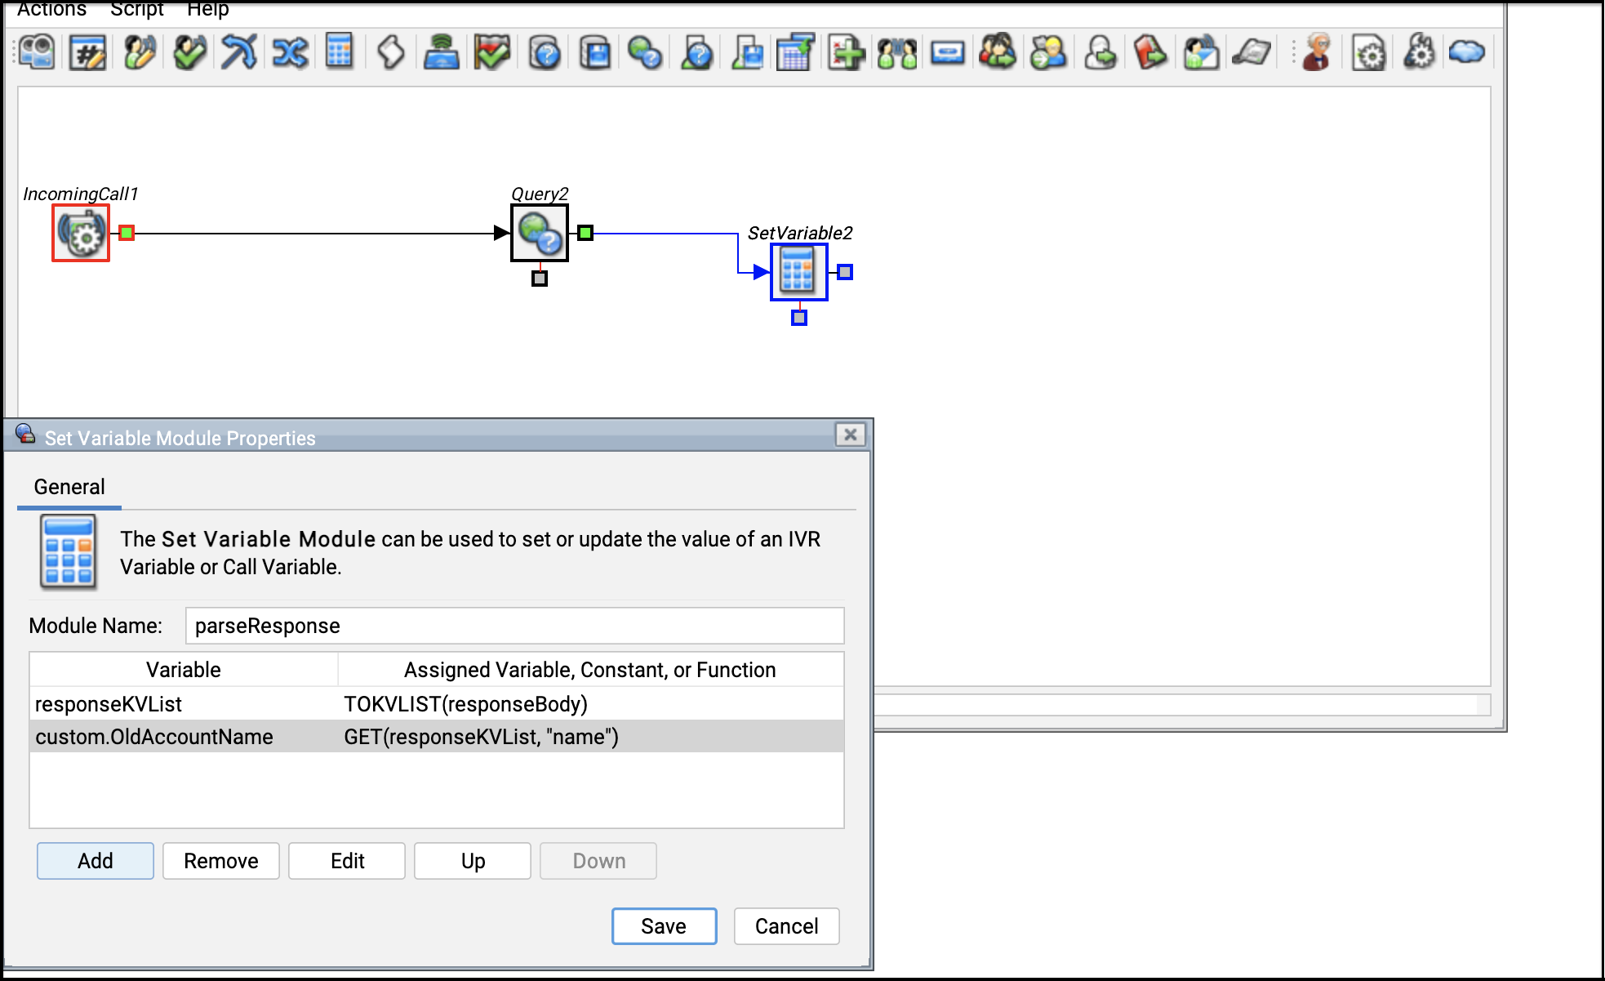Screen dimensions: 1605x981
Task: Select the white diamond tag toolbar icon
Action: pyautogui.click(x=391, y=53)
